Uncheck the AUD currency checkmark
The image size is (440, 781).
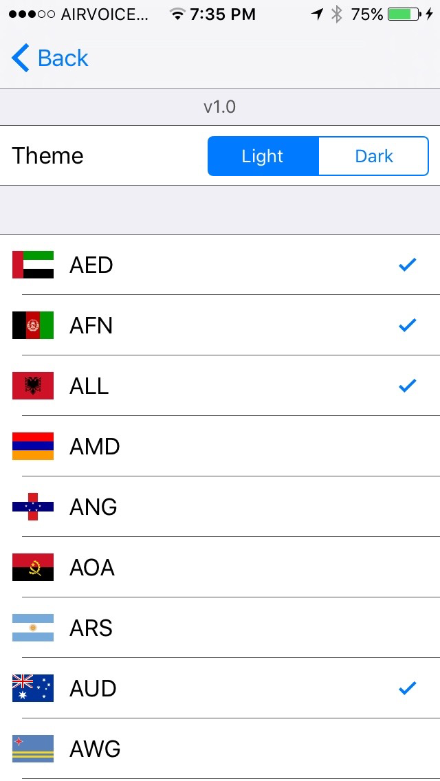407,688
